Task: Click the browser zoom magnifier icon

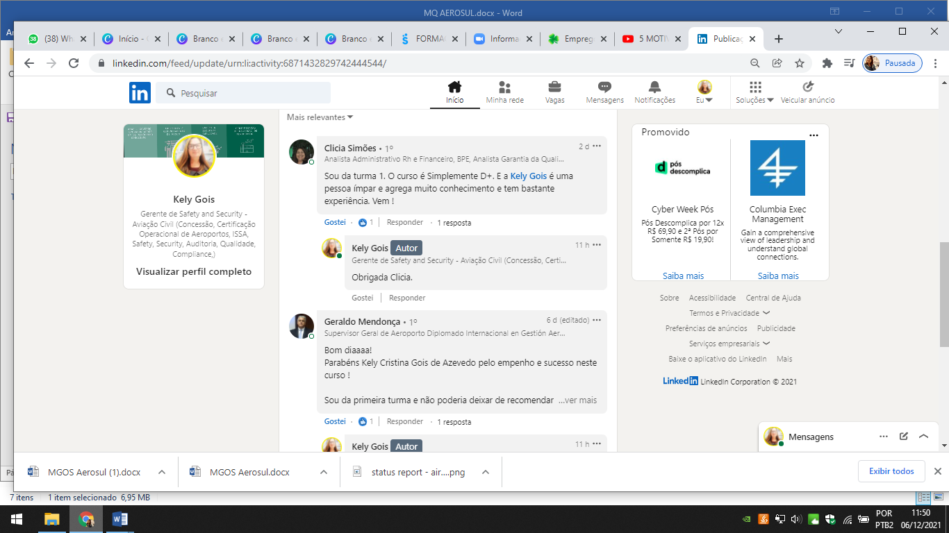Action: (755, 63)
